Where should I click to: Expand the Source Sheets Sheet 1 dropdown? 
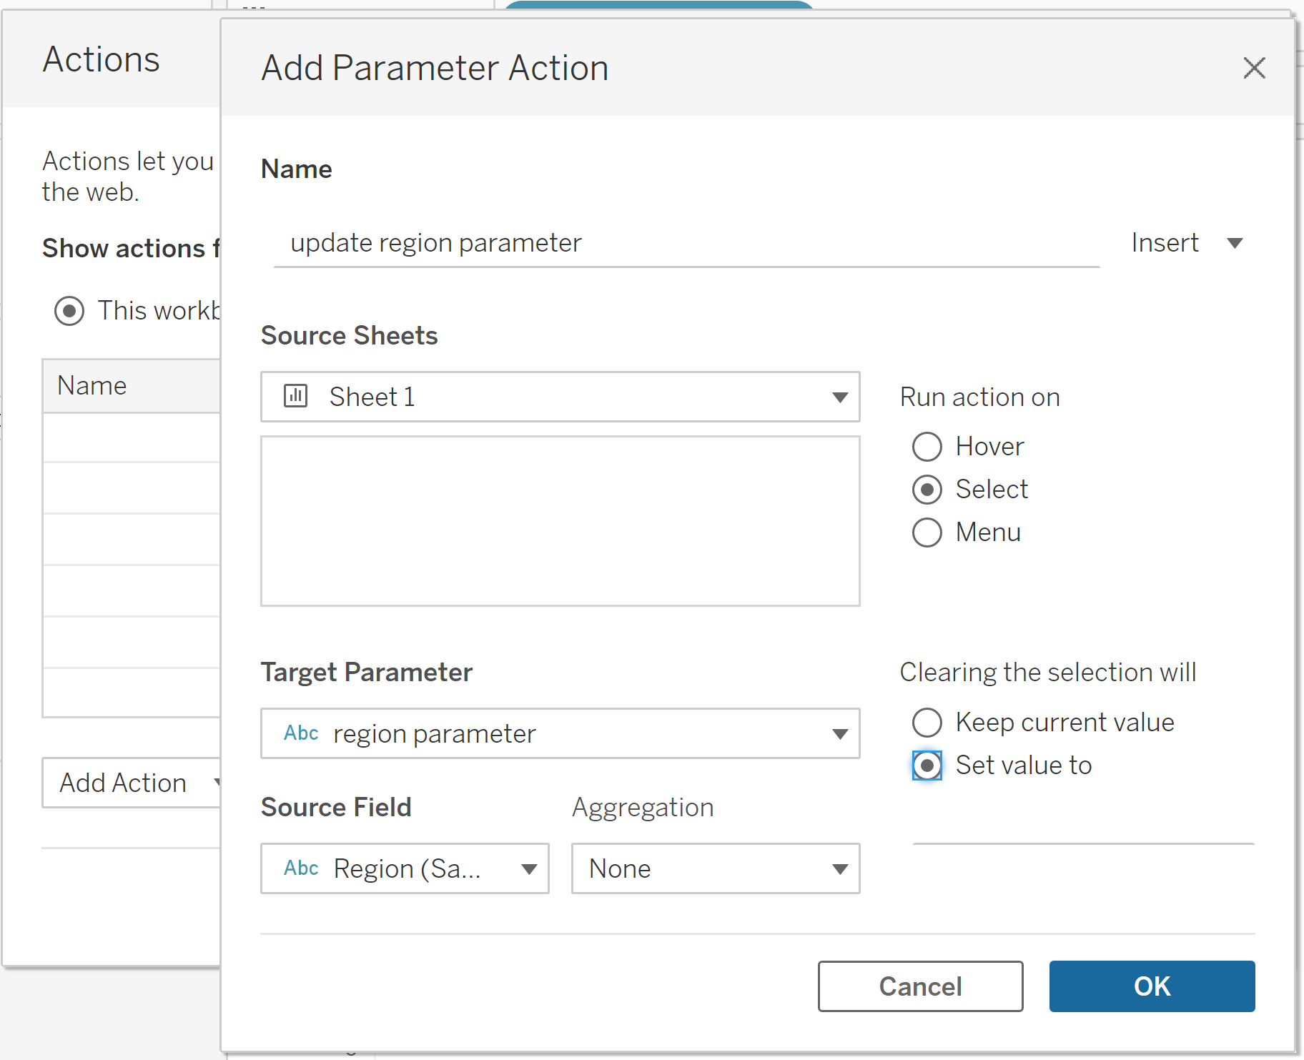(x=840, y=397)
